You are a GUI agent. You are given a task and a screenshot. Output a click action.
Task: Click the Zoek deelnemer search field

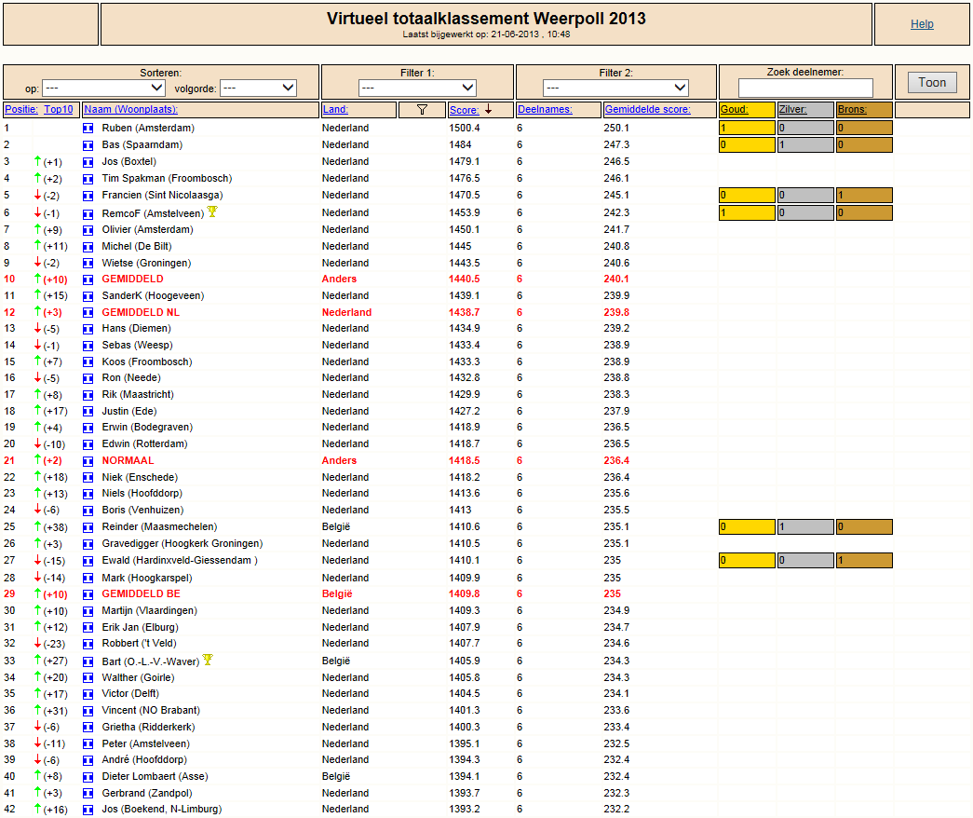pos(805,88)
